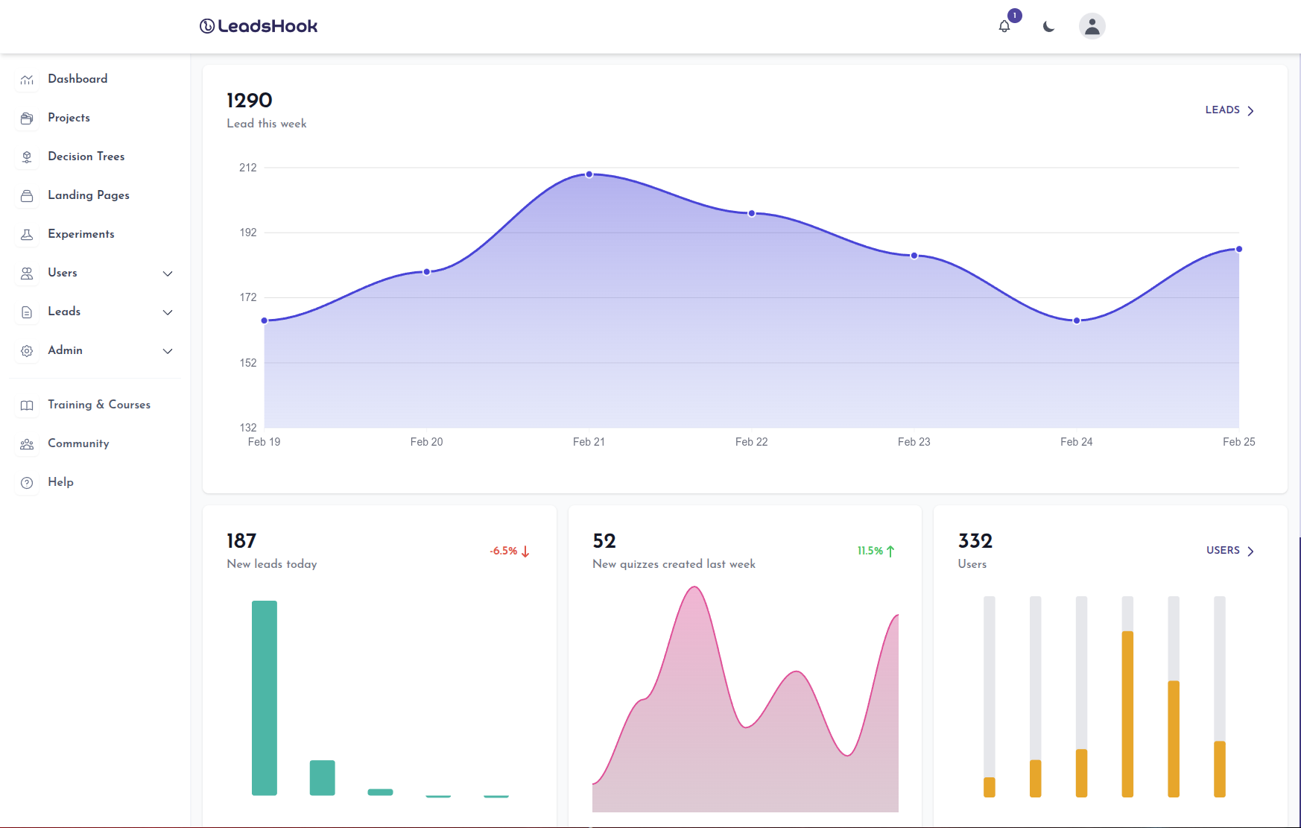The height and width of the screenshot is (828, 1301).
Task: Click the LeadsHook logo
Action: pyautogui.click(x=259, y=26)
